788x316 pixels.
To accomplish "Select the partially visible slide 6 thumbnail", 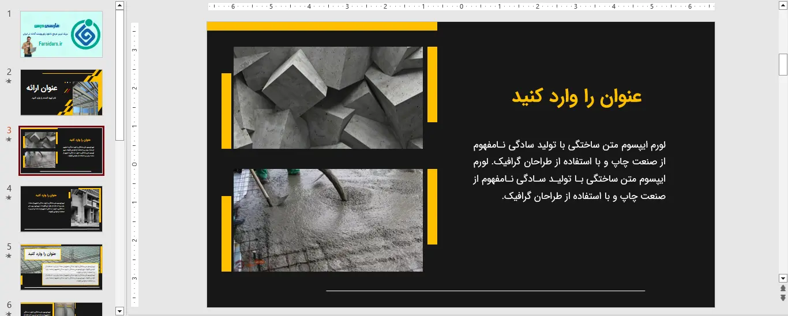I will click(61, 309).
